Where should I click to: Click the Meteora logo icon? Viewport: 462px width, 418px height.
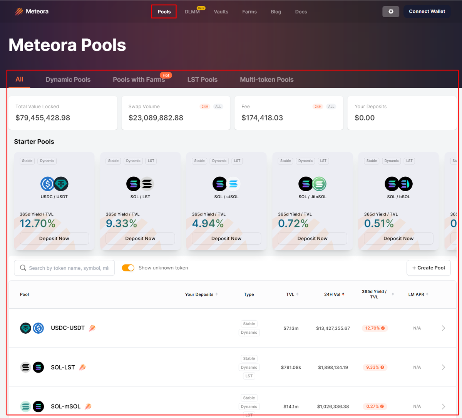pyautogui.click(x=19, y=12)
